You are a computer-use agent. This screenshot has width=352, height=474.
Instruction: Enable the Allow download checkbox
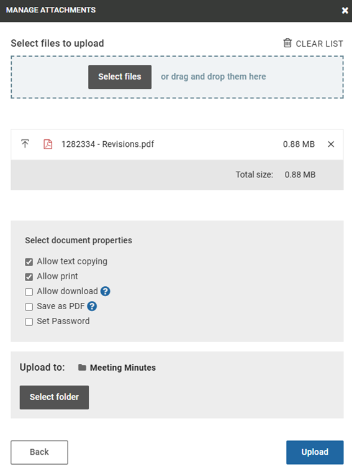tap(29, 292)
